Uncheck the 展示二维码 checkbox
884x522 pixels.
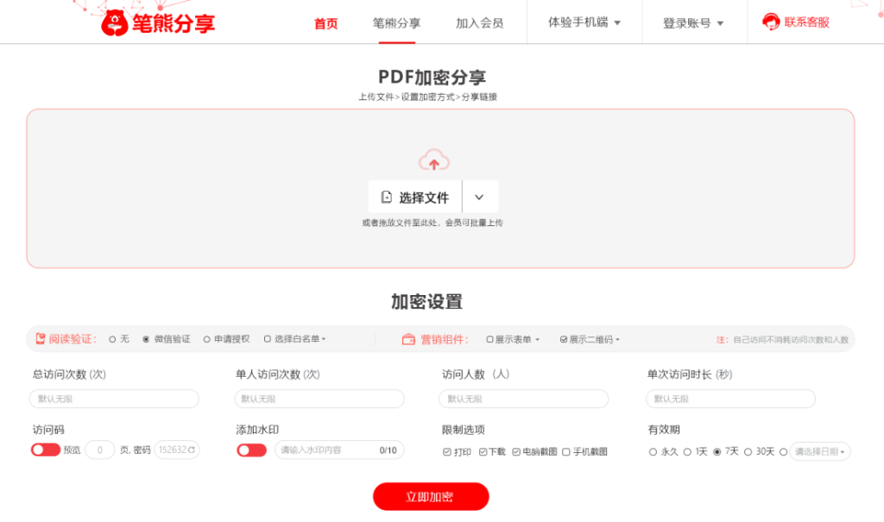coord(563,339)
